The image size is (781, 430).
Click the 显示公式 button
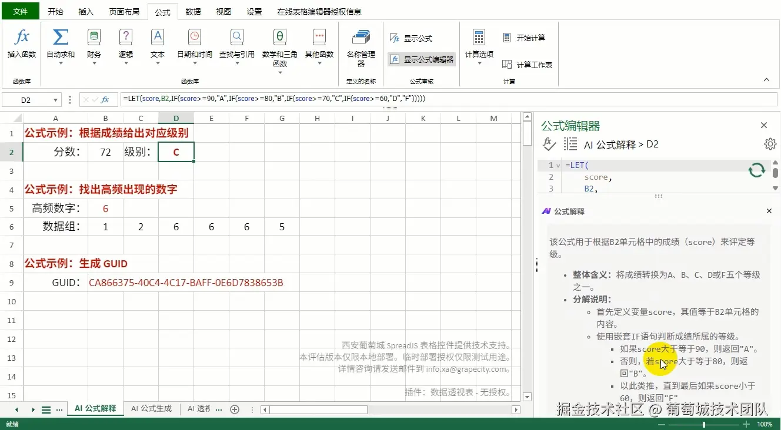[411, 38]
